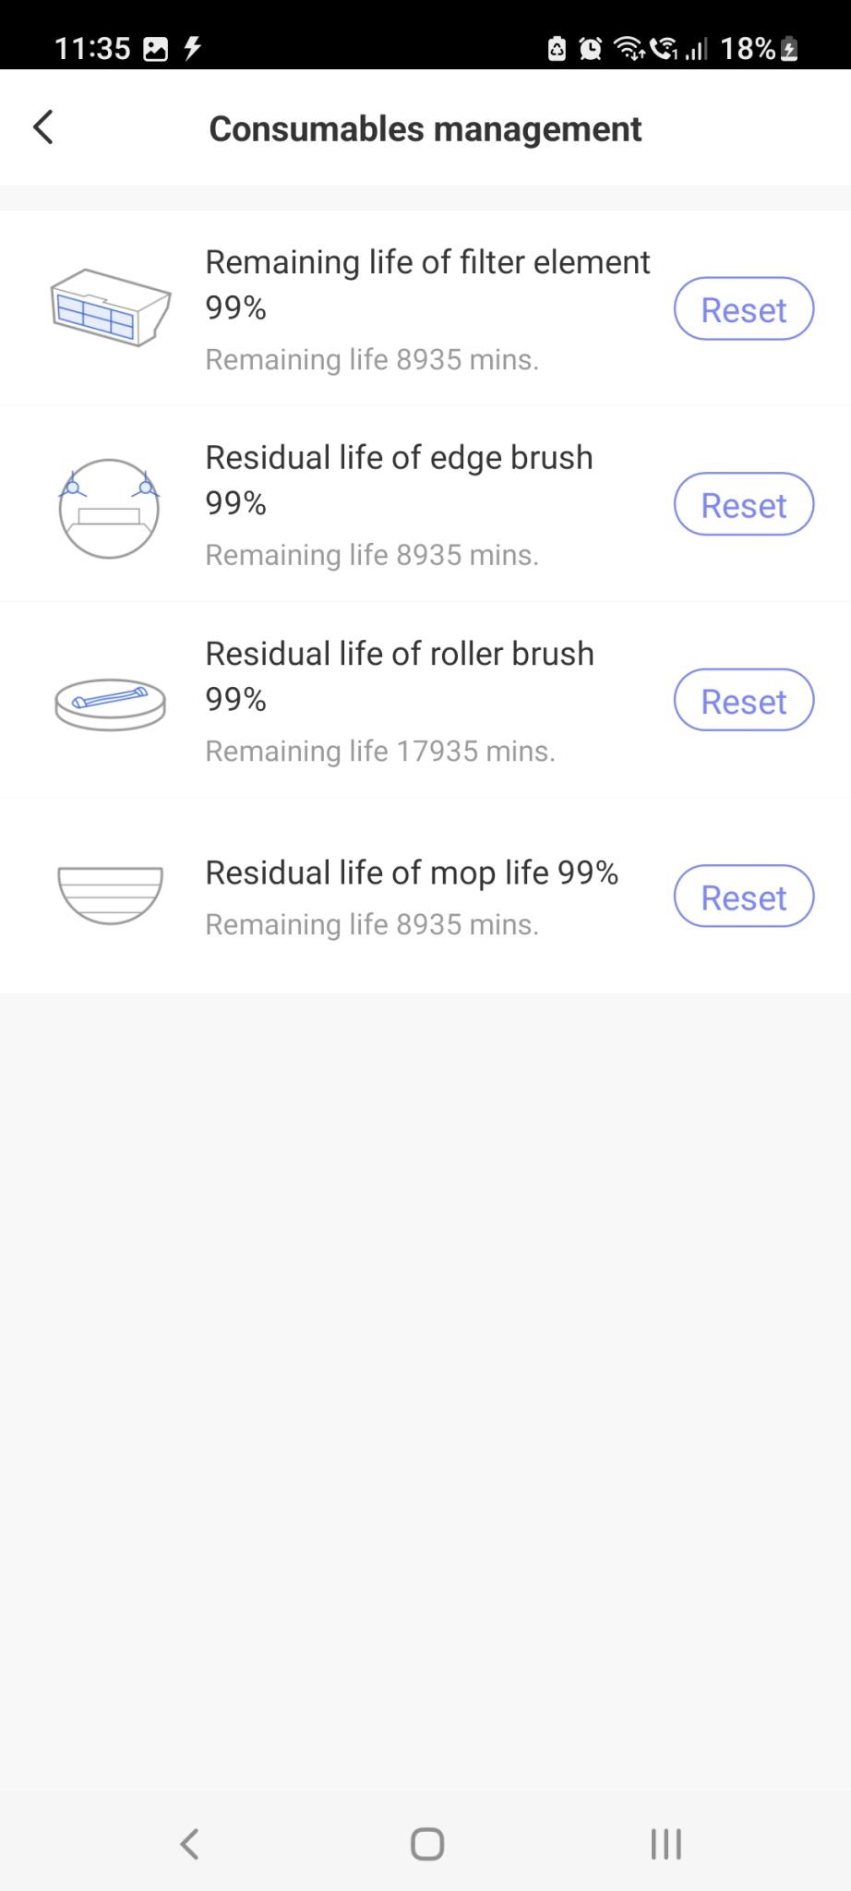The image size is (851, 1891).
Task: Reset the filter element life
Action: 744,309
